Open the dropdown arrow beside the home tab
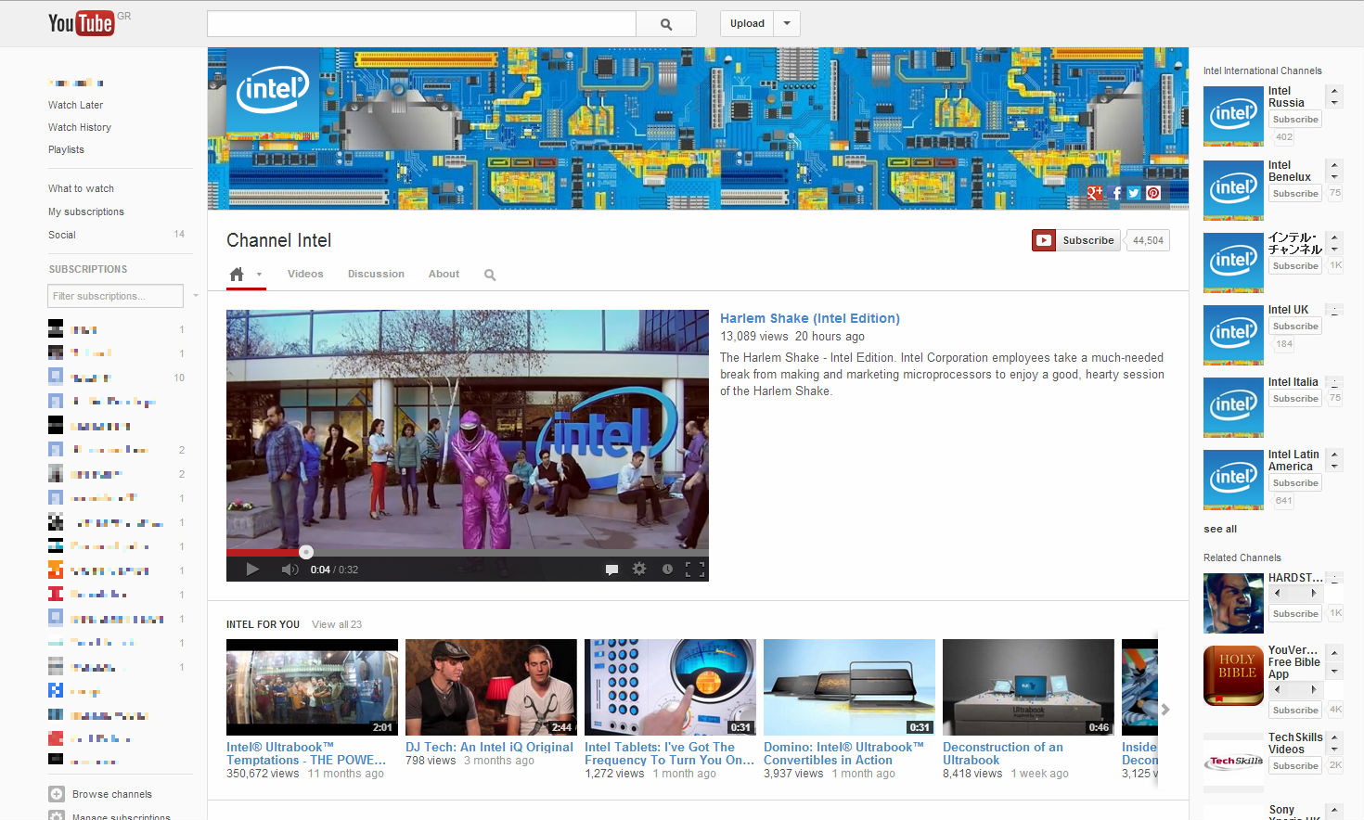The image size is (1364, 820). coord(259,275)
